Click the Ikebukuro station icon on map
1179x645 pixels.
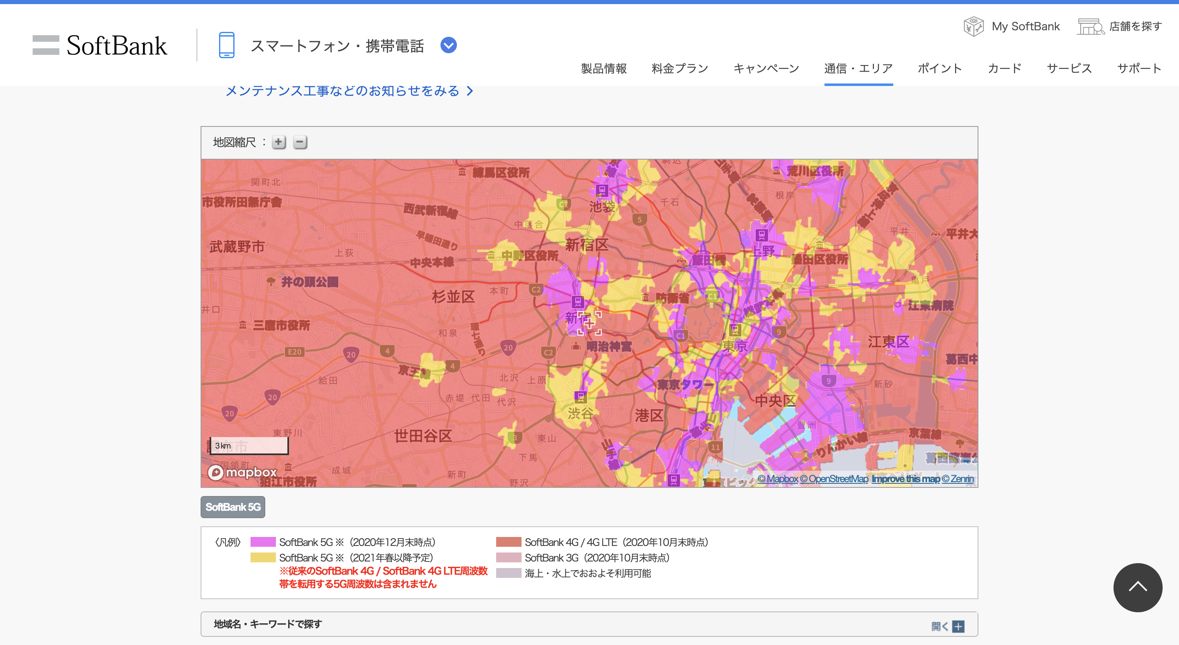coord(601,190)
